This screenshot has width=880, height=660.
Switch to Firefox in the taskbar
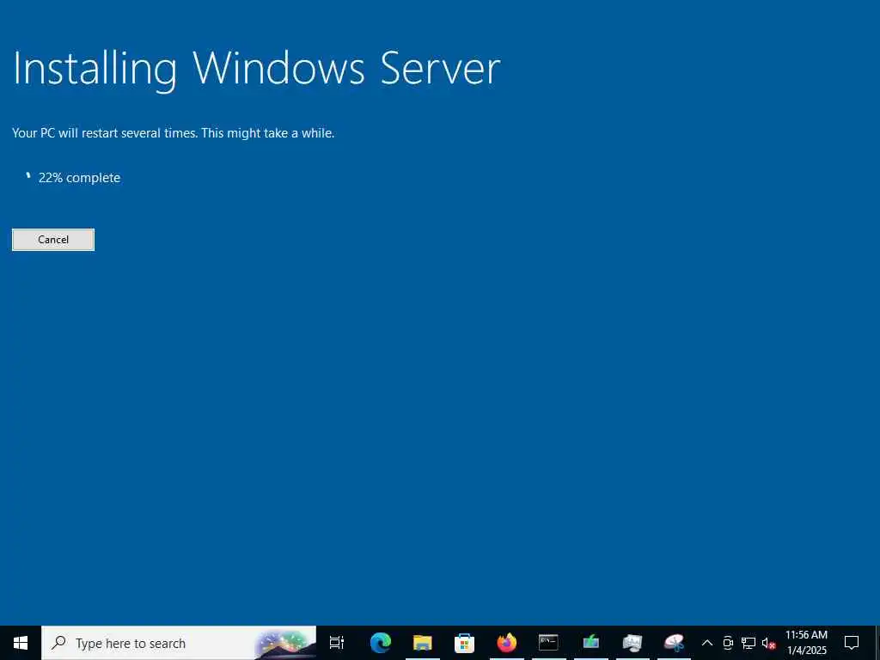tap(507, 643)
